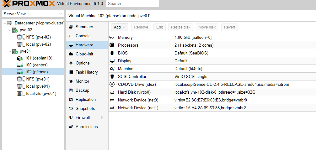Click NFS (pve-02) storage icon
Screen dimensions: 316x150
[x=21, y=37]
